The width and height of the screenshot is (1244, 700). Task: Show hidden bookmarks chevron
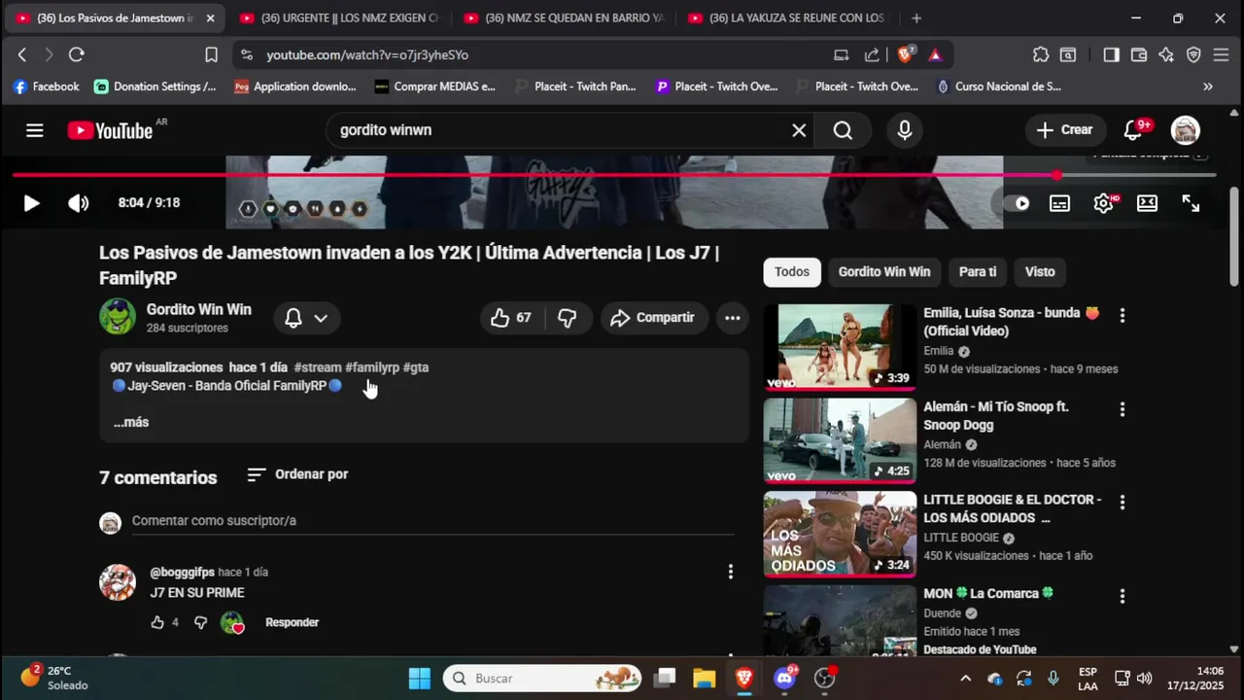1208,87
